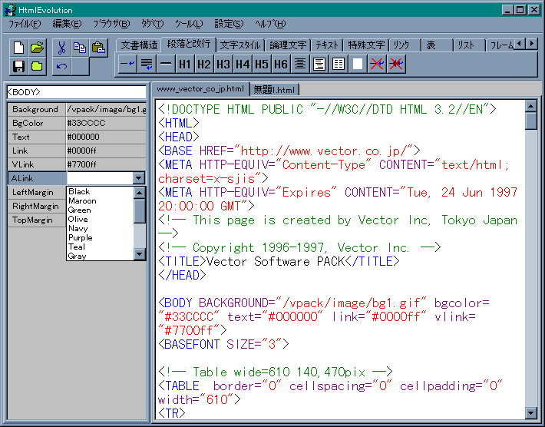Click the H3 heading button
Viewport: 545px width, 427px height.
223,64
